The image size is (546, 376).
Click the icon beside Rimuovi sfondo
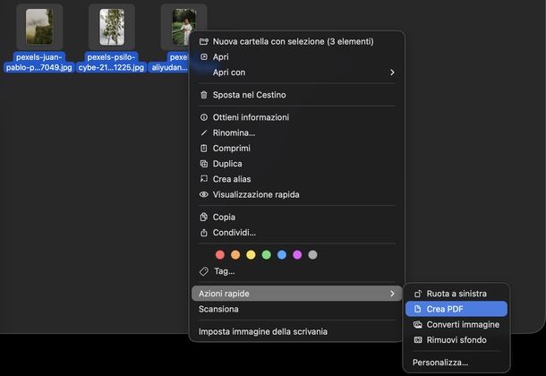click(418, 340)
